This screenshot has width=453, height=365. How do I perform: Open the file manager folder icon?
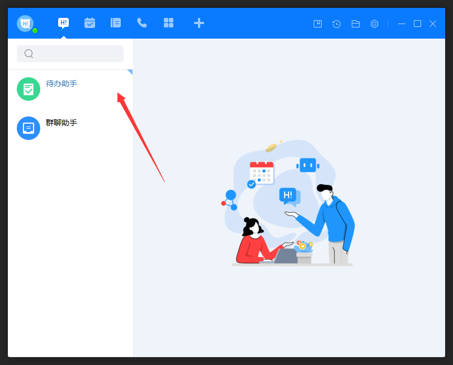355,24
